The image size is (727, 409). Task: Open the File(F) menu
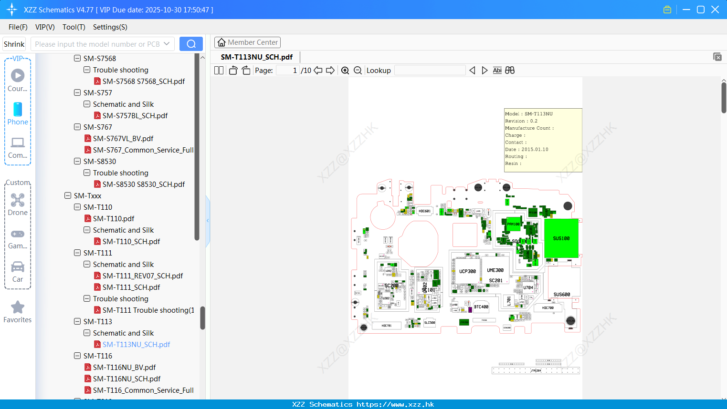click(18, 27)
